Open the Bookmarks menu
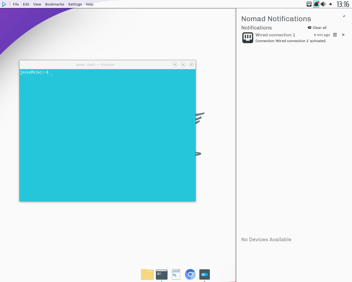The image size is (352, 282). [55, 4]
